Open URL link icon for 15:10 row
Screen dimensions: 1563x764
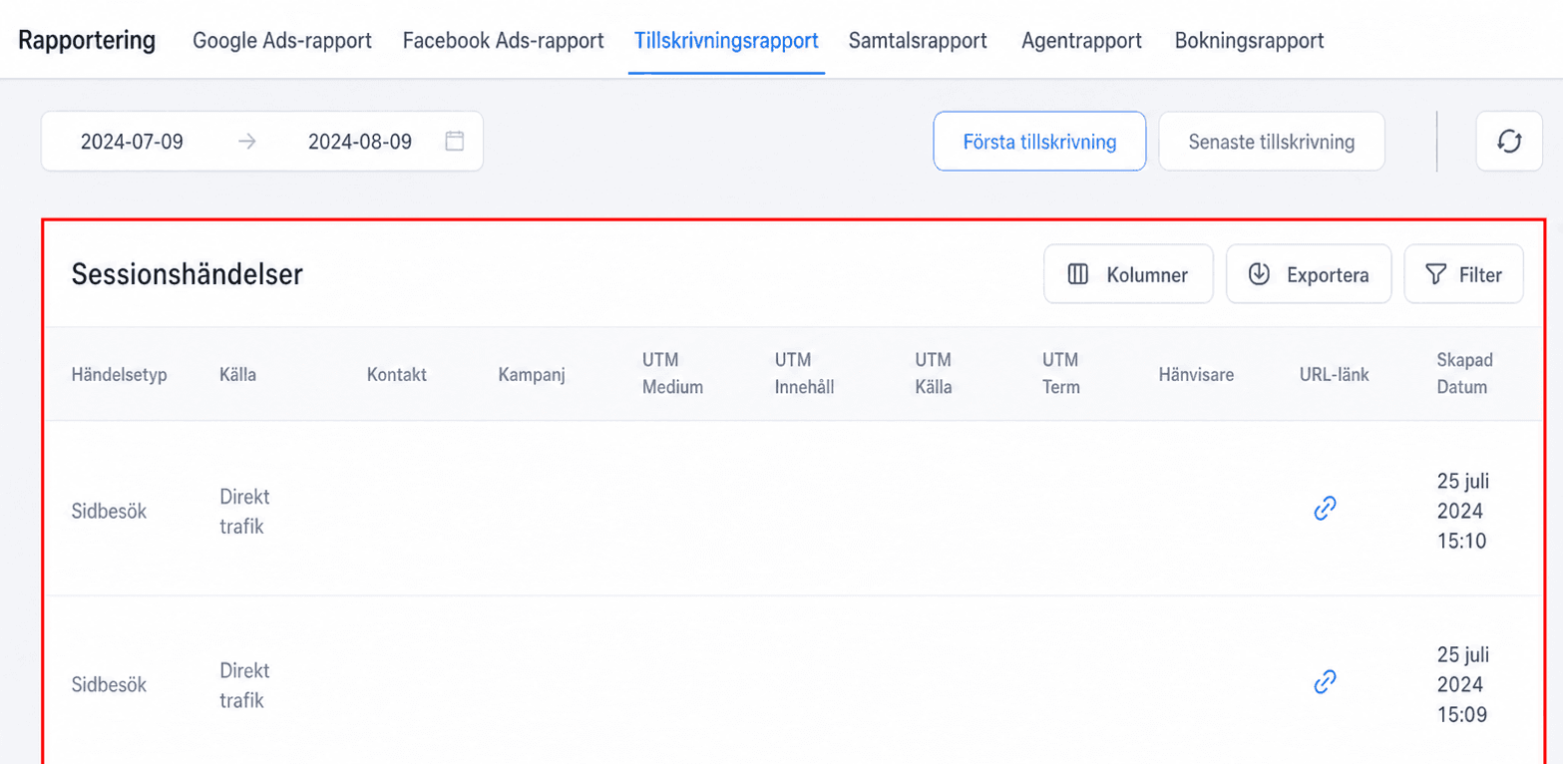(1325, 509)
